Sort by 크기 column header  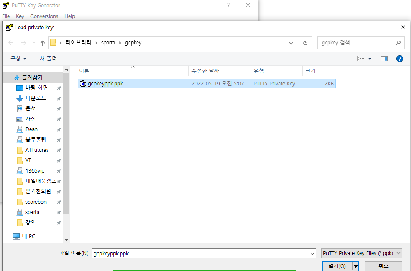coord(320,71)
